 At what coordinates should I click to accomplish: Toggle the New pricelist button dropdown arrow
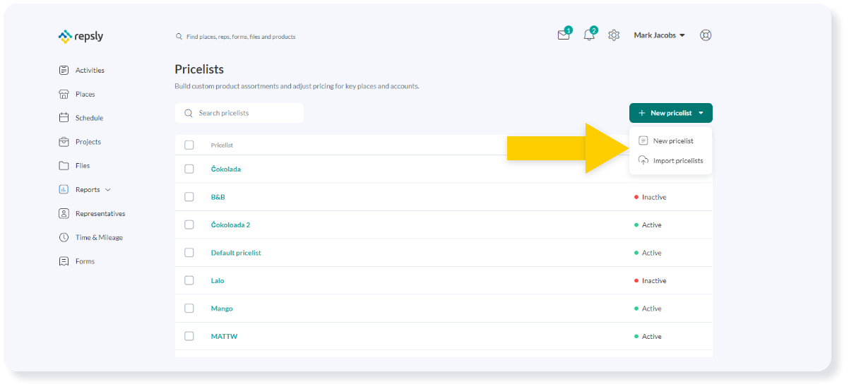pyautogui.click(x=701, y=113)
